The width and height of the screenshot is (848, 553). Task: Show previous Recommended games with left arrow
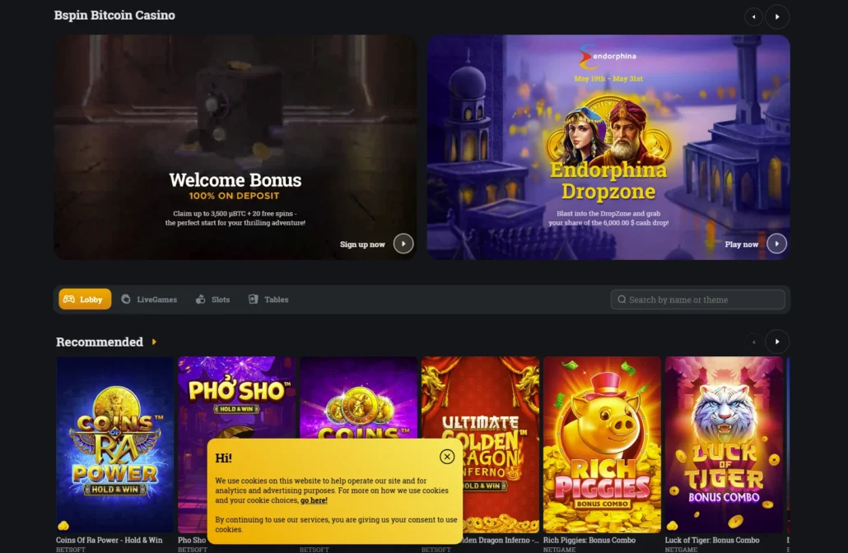[x=753, y=342]
